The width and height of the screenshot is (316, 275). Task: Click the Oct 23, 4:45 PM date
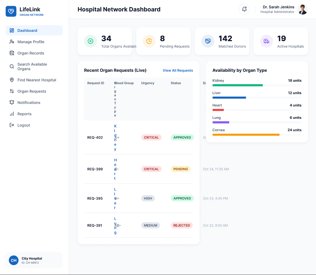215,198
